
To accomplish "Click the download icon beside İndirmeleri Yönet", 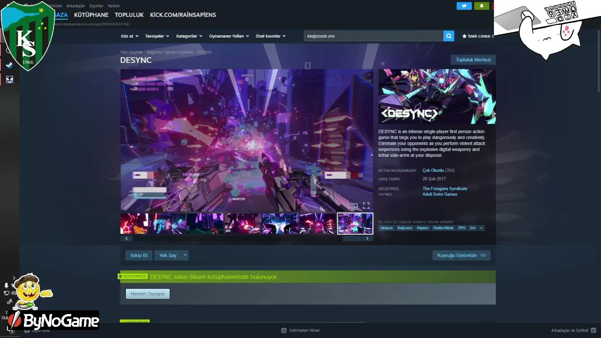I will (284, 330).
